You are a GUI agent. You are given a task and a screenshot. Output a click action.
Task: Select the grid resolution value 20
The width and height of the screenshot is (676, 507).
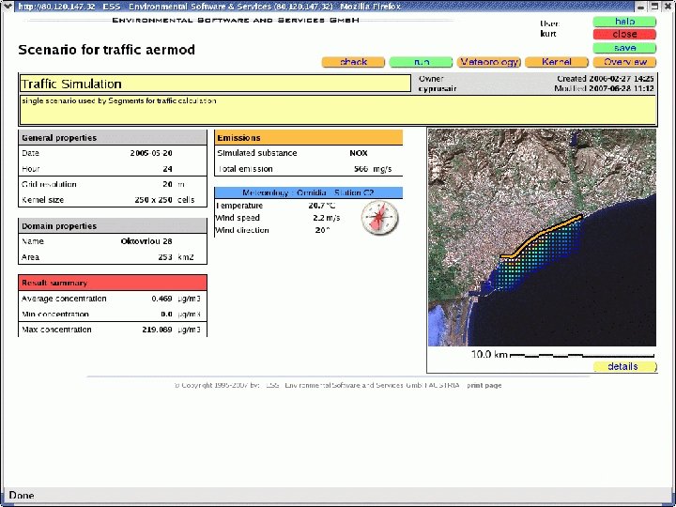coord(168,185)
